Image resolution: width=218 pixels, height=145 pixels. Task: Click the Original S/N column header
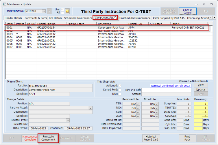[x=138, y=24]
